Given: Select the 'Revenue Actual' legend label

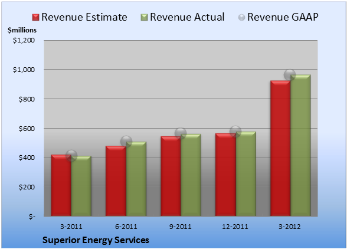Looking at the screenshot, I should point(187,17).
